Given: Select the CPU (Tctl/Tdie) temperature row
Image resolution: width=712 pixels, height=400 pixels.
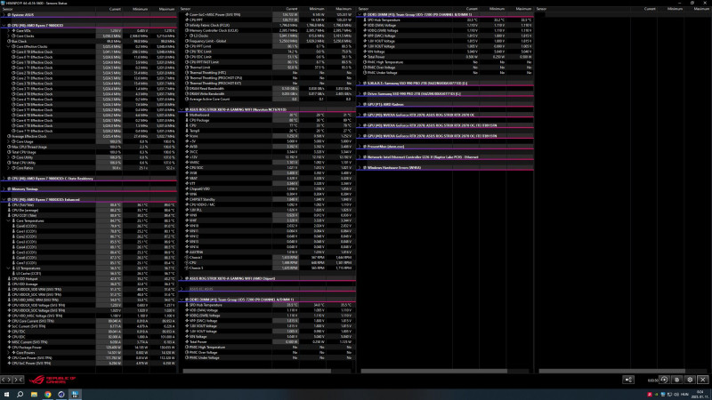Looking at the screenshot, I should [x=88, y=204].
